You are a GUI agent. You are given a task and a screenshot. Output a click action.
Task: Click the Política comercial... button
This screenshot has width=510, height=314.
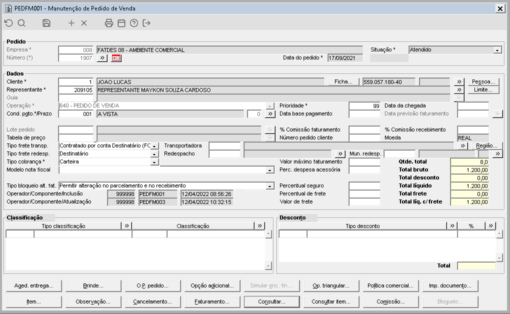tap(390, 286)
